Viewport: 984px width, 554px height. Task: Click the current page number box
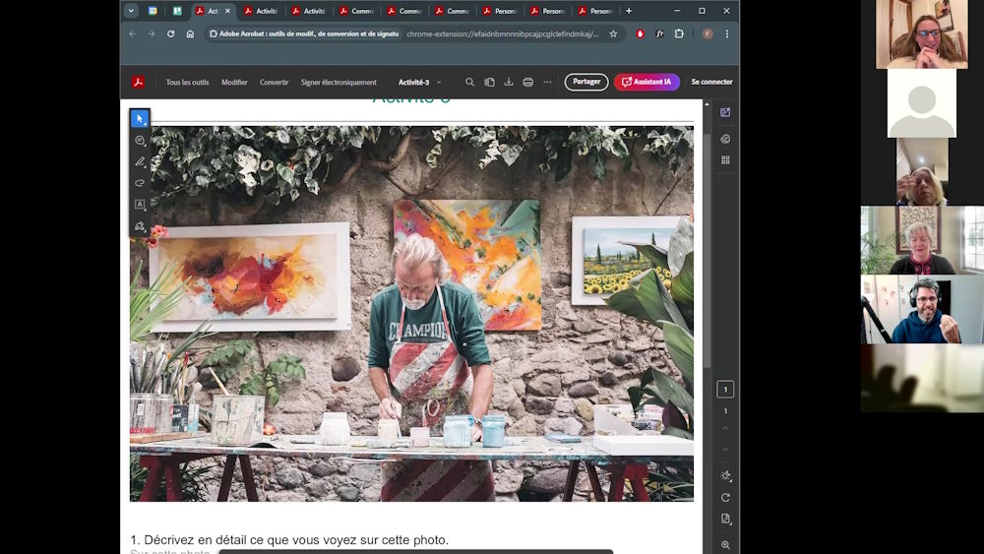pyautogui.click(x=725, y=390)
